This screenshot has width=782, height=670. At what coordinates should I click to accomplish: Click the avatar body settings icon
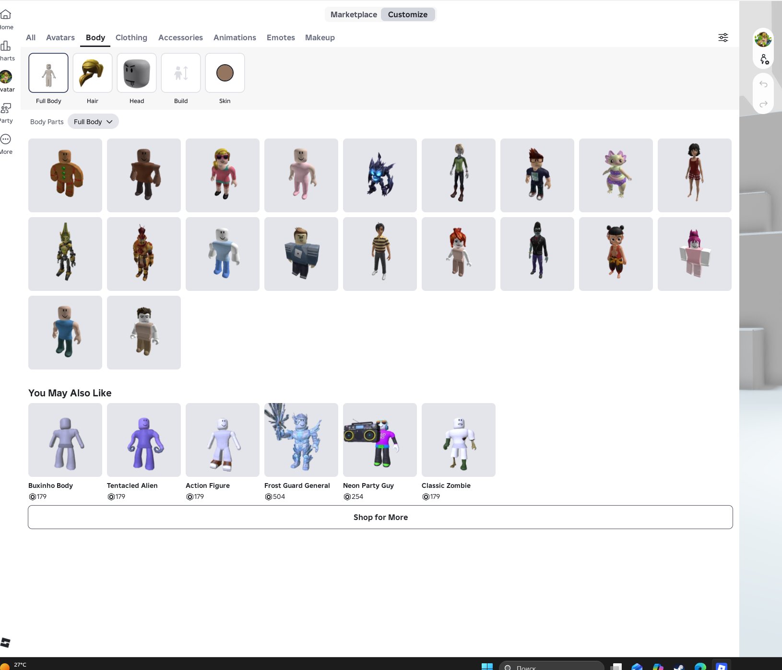point(764,59)
